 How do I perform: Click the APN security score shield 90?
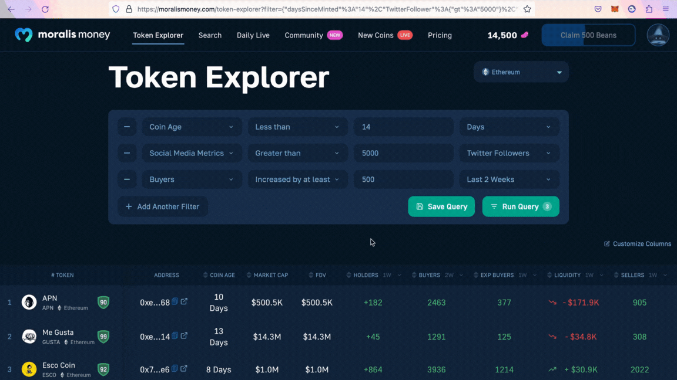point(103,303)
